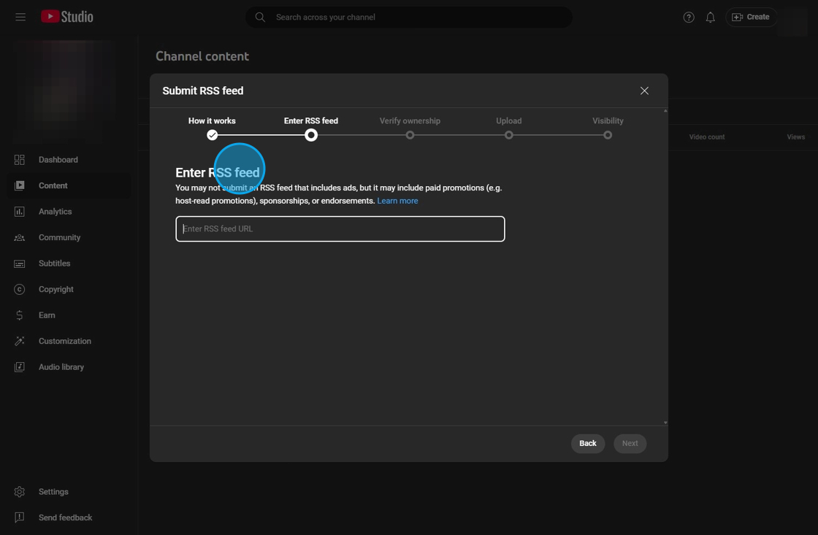Screen dimensions: 818x535
Task: Click the Send feedback icon
Action: 19,517
